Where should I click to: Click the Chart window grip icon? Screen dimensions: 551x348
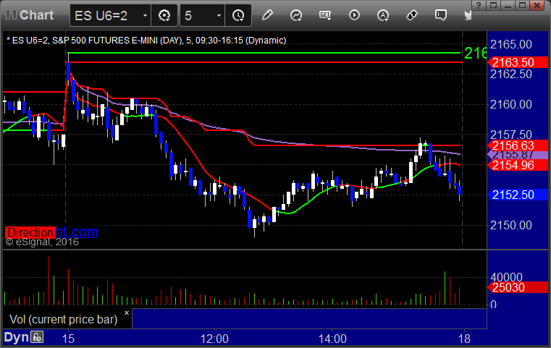11,15
